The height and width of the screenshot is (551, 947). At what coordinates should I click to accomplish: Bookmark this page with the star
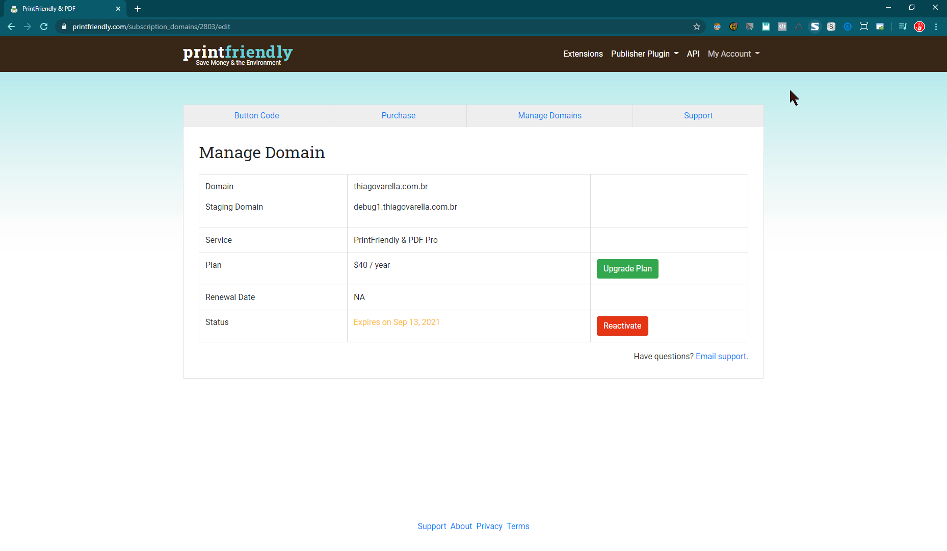697,27
